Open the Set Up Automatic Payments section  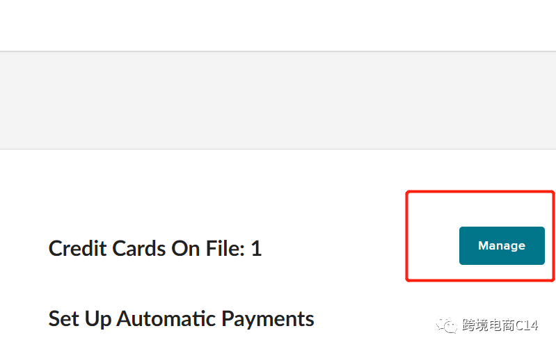tap(181, 319)
